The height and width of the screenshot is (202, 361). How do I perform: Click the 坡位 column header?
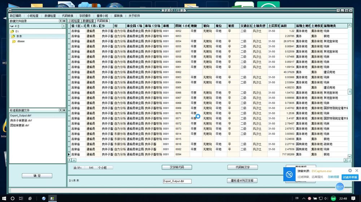[221, 26]
